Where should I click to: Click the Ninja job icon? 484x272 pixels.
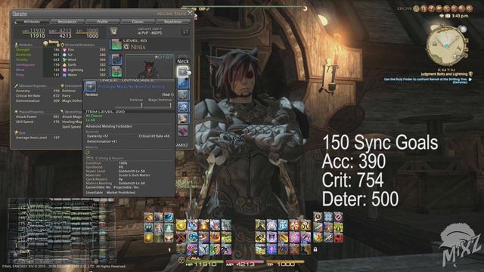click(x=126, y=47)
